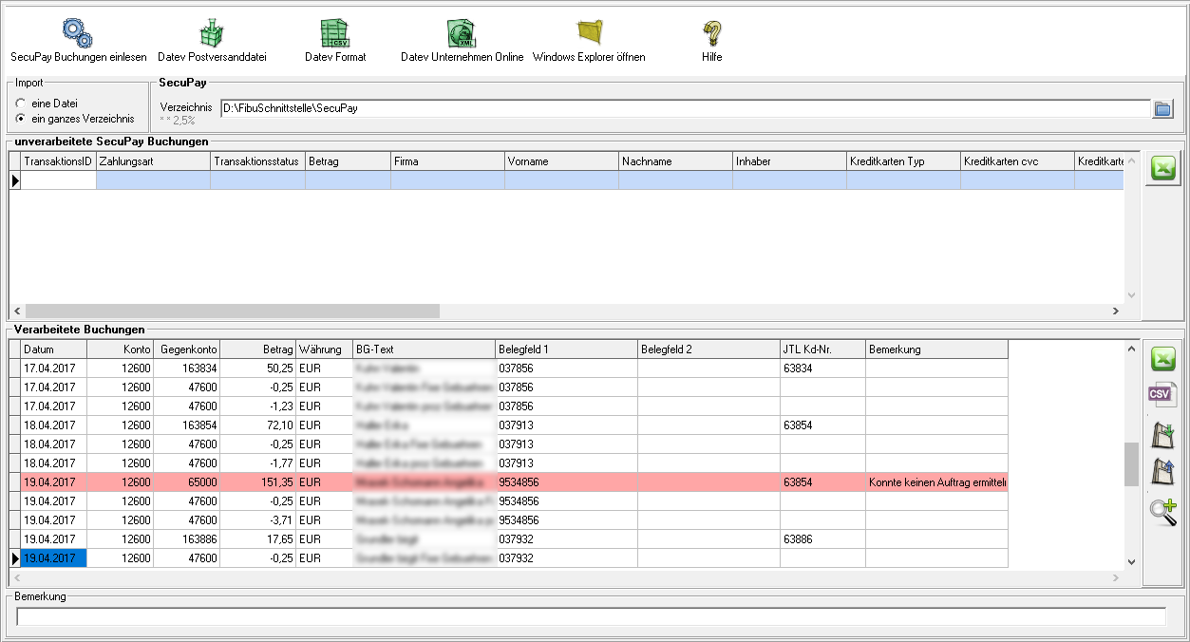Click the Zahlungsart column header

[x=152, y=161]
